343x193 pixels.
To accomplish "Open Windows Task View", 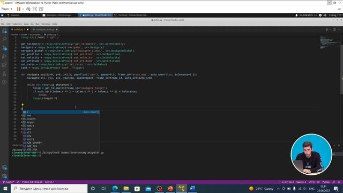I will [103, 188].
